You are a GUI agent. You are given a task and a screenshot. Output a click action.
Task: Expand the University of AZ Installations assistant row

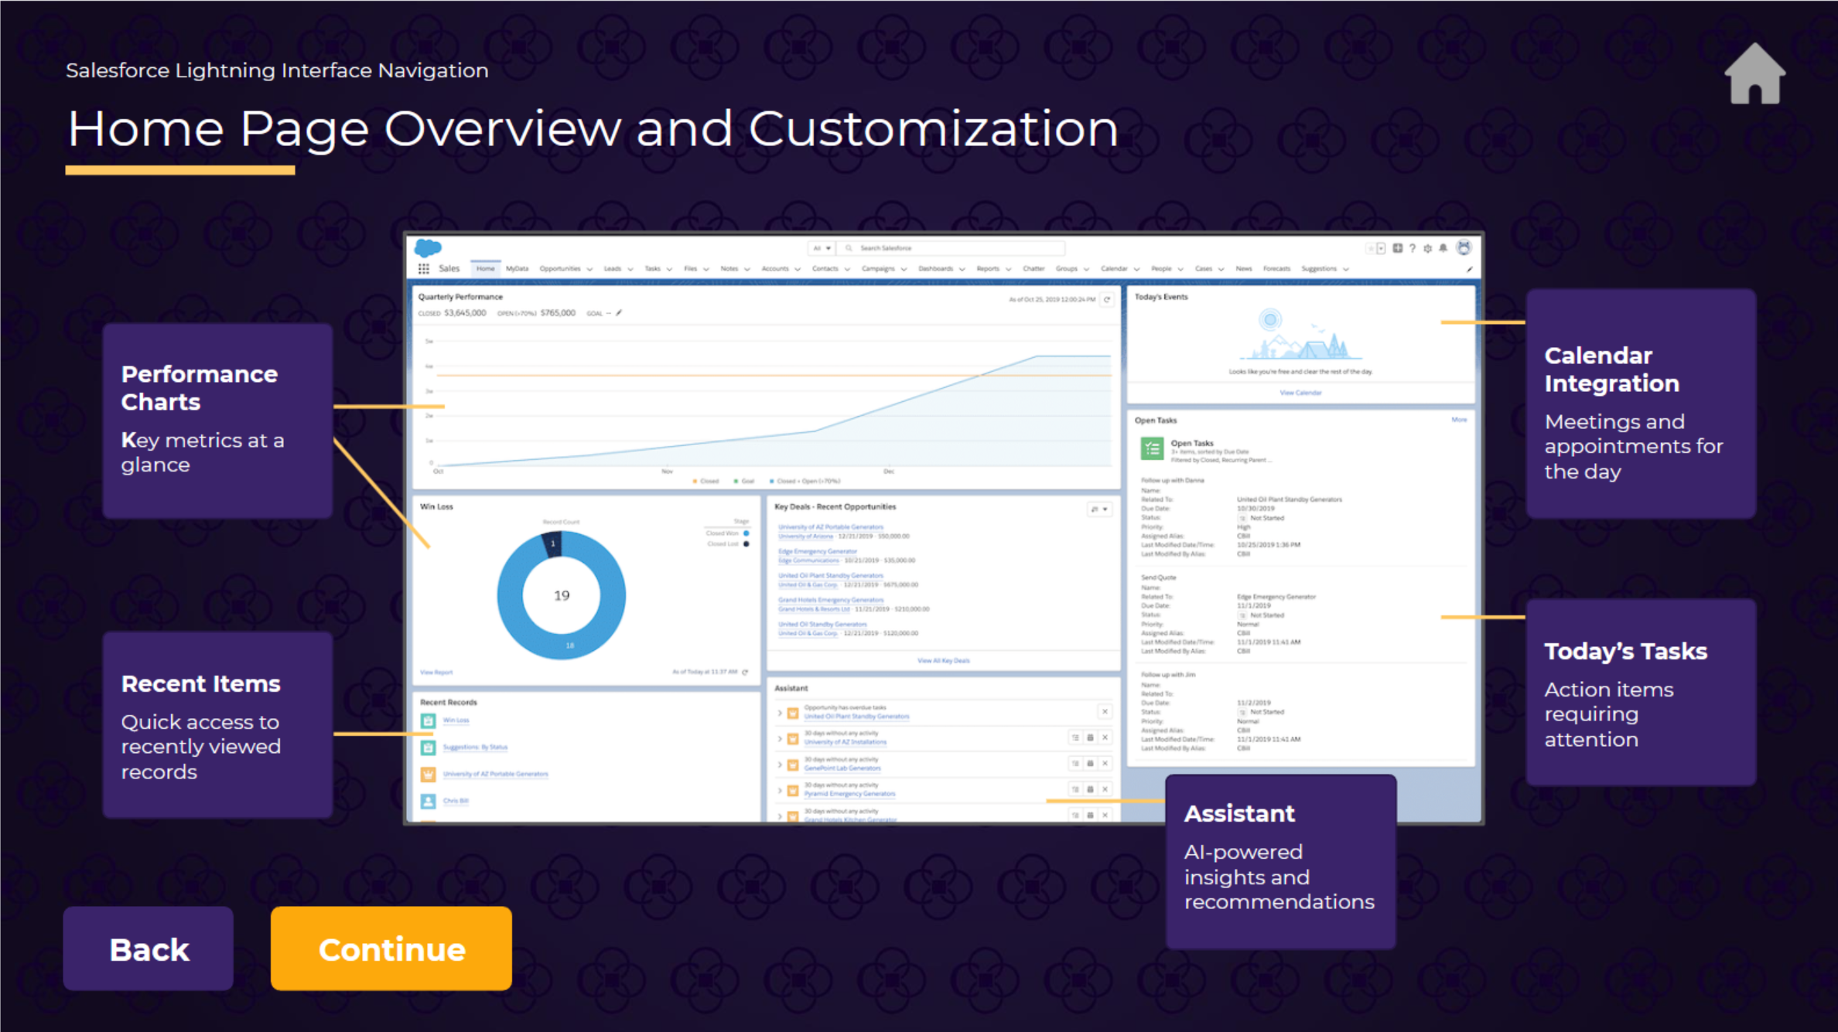coord(780,739)
